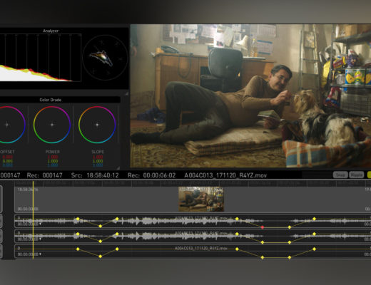Select the last keyframe on the second audio track

[314, 234]
